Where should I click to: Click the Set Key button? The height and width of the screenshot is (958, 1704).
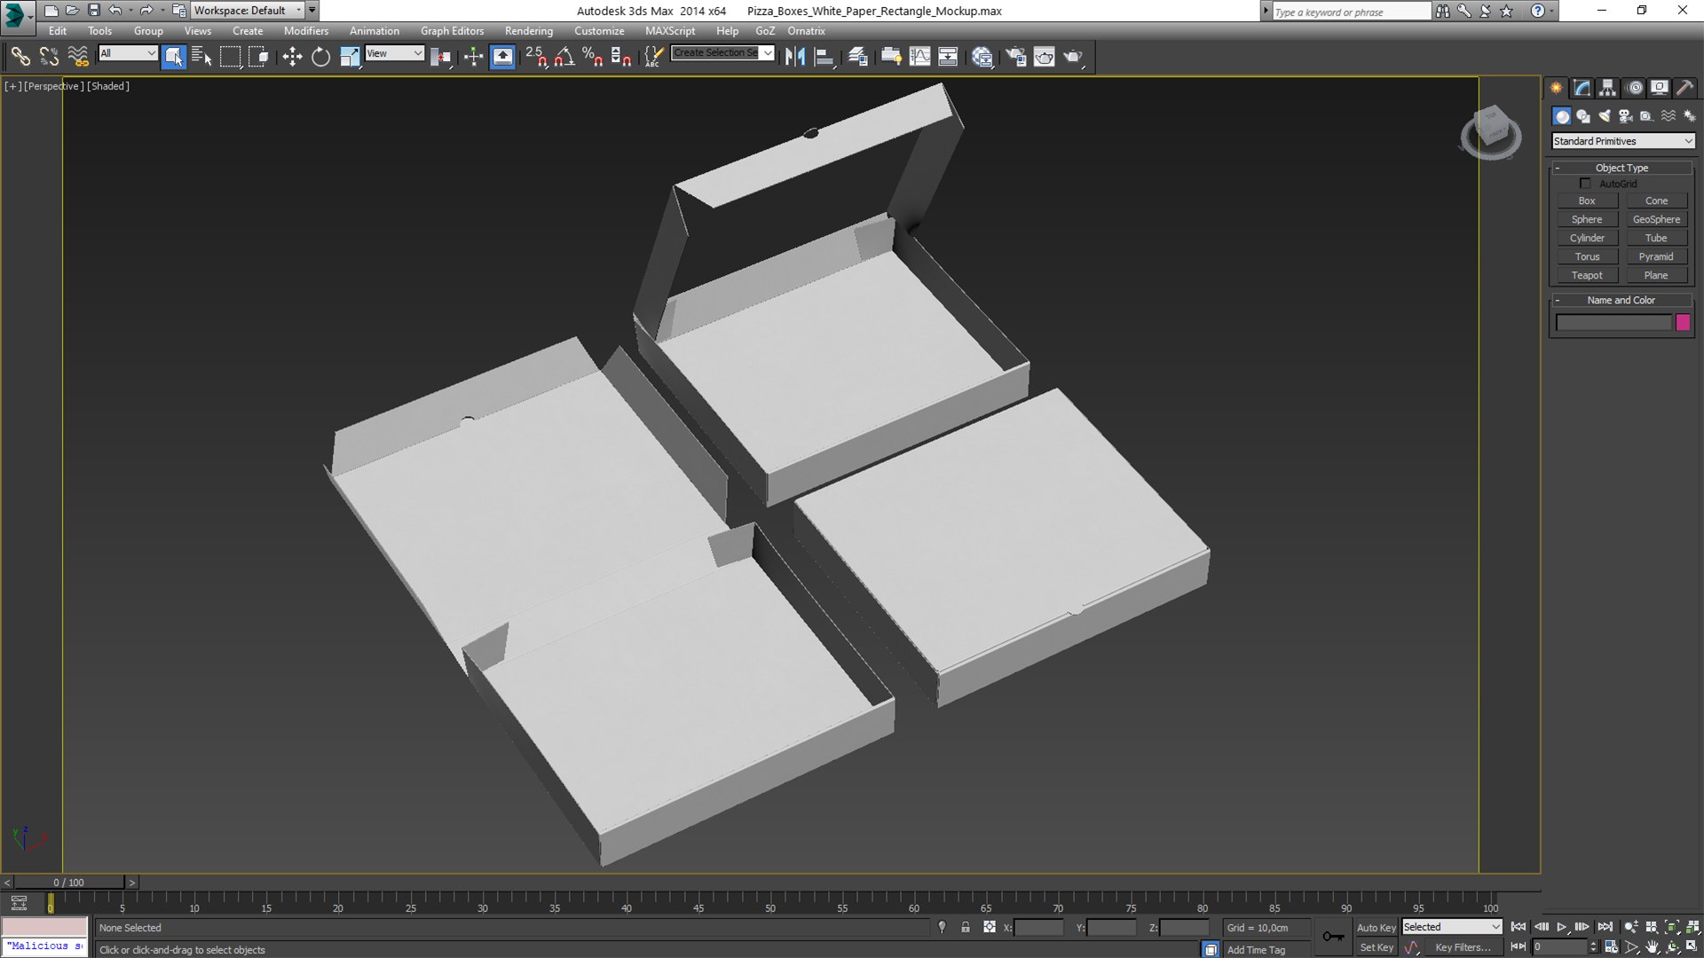point(1377,947)
